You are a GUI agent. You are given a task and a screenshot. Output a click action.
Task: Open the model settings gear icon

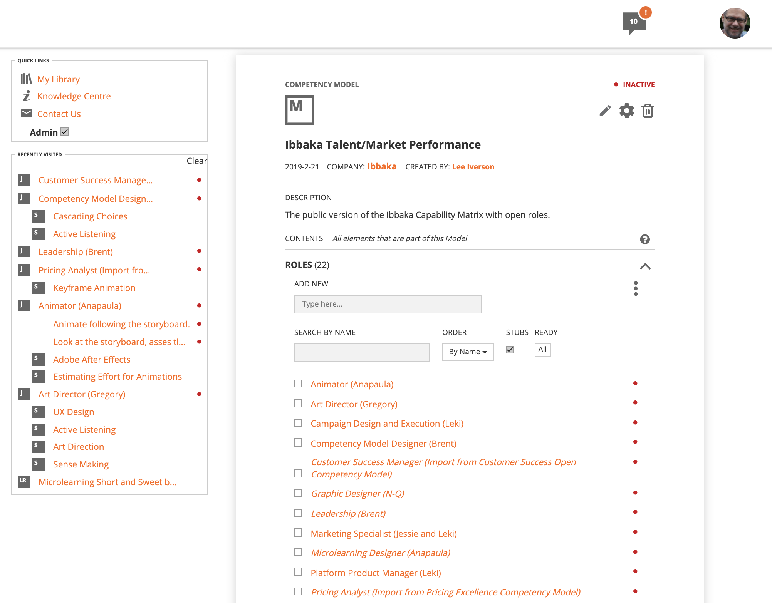pyautogui.click(x=627, y=111)
